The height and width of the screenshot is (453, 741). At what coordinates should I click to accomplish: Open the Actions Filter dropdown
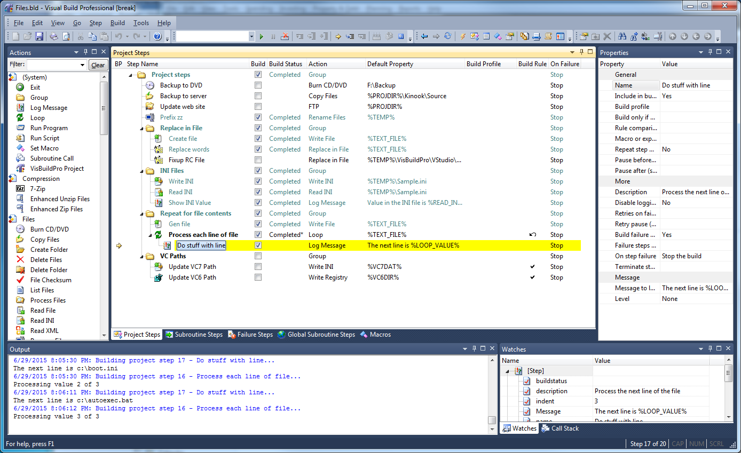[82, 65]
